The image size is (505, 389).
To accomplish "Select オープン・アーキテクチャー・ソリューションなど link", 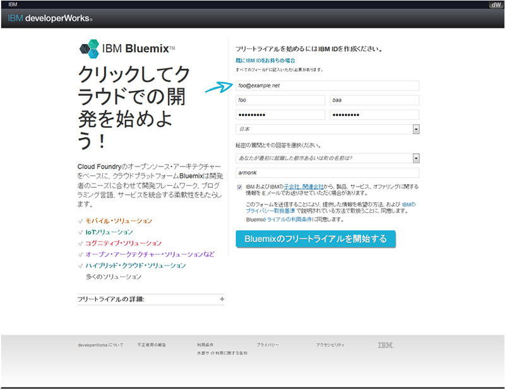I will click(x=150, y=255).
